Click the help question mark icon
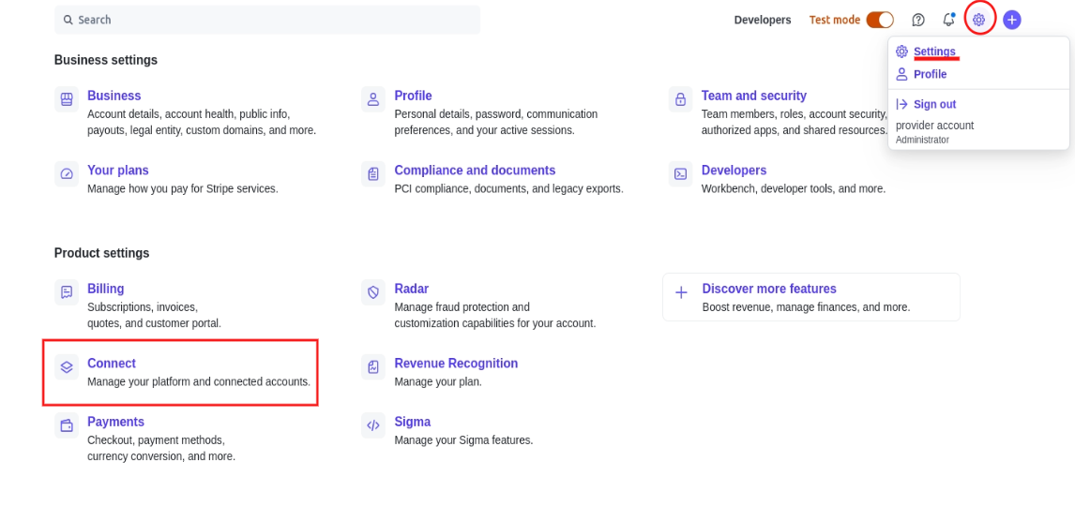 pos(918,20)
